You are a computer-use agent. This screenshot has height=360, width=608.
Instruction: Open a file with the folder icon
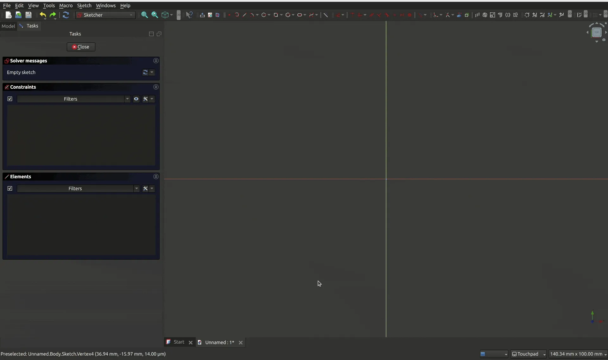18,15
